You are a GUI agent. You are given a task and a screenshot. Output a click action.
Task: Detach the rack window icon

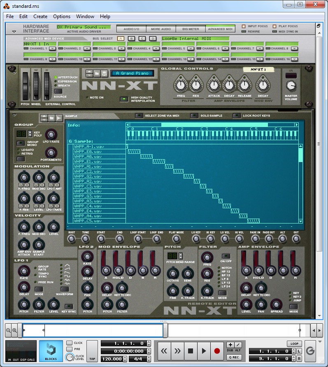tap(319, 26)
